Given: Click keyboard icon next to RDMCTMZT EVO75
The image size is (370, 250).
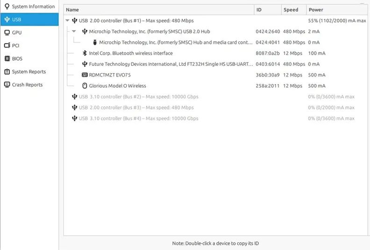Looking at the screenshot, I should click(85, 75).
